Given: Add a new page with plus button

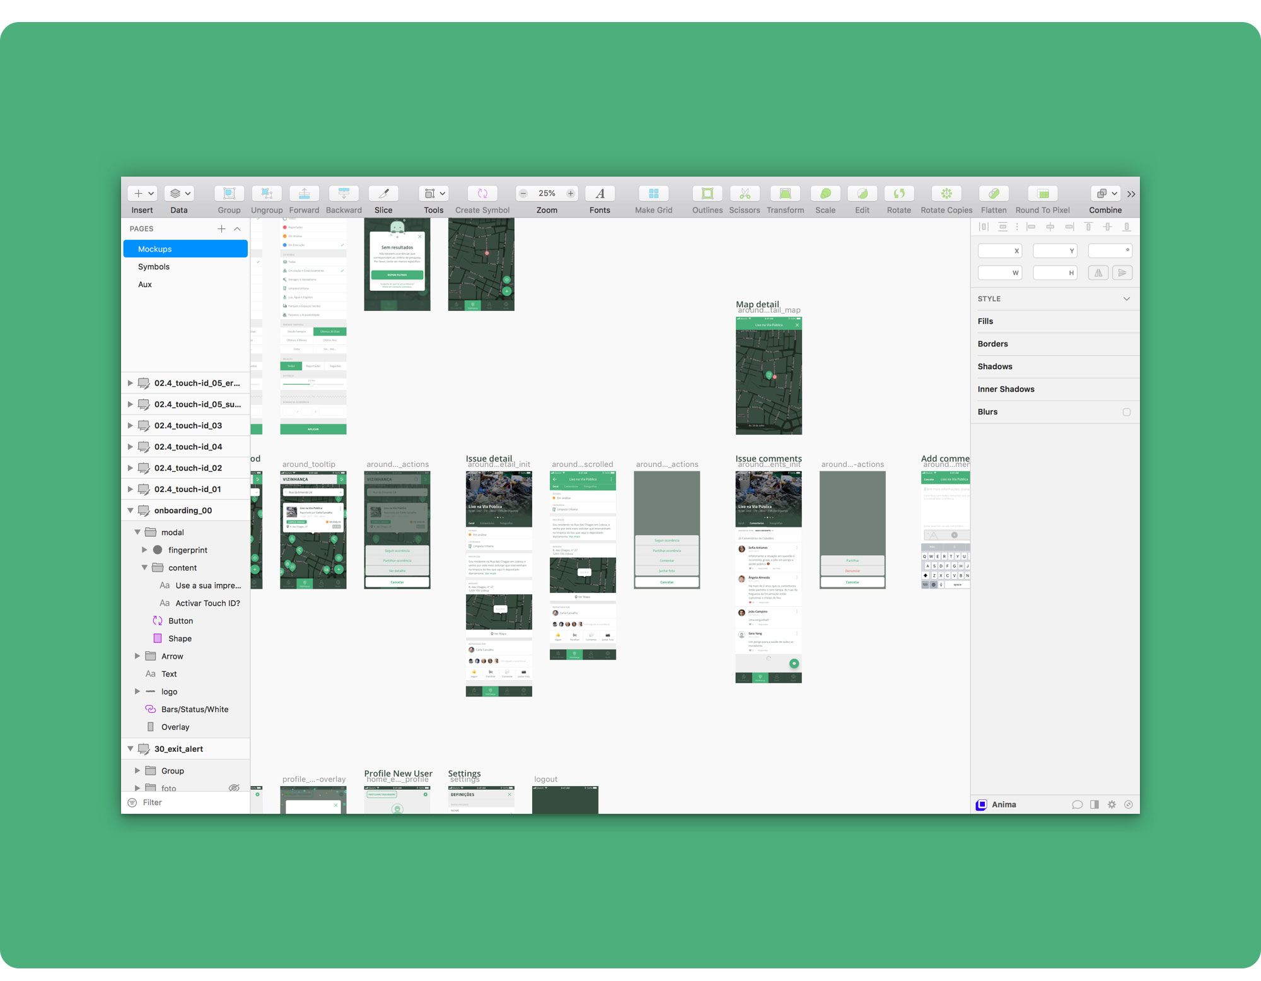Looking at the screenshot, I should tap(221, 229).
